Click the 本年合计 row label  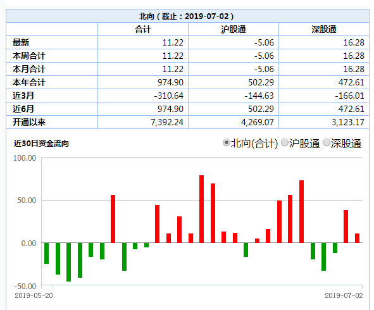pyautogui.click(x=29, y=82)
